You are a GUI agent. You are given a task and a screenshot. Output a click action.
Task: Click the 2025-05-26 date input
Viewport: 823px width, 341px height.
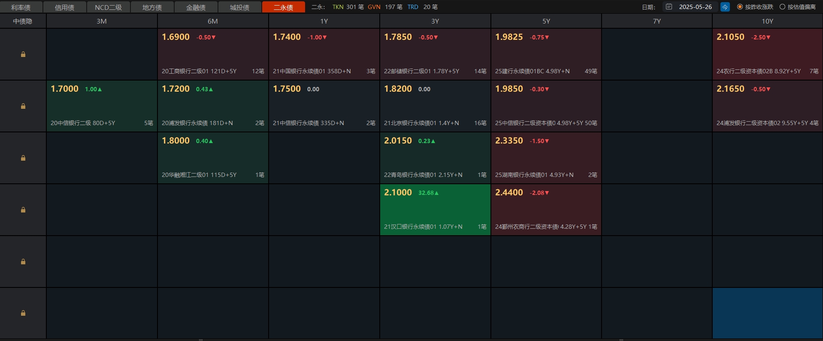pyautogui.click(x=695, y=7)
